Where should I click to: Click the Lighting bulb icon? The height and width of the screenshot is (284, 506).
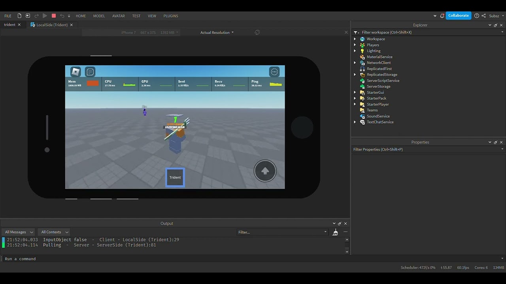coord(362,51)
